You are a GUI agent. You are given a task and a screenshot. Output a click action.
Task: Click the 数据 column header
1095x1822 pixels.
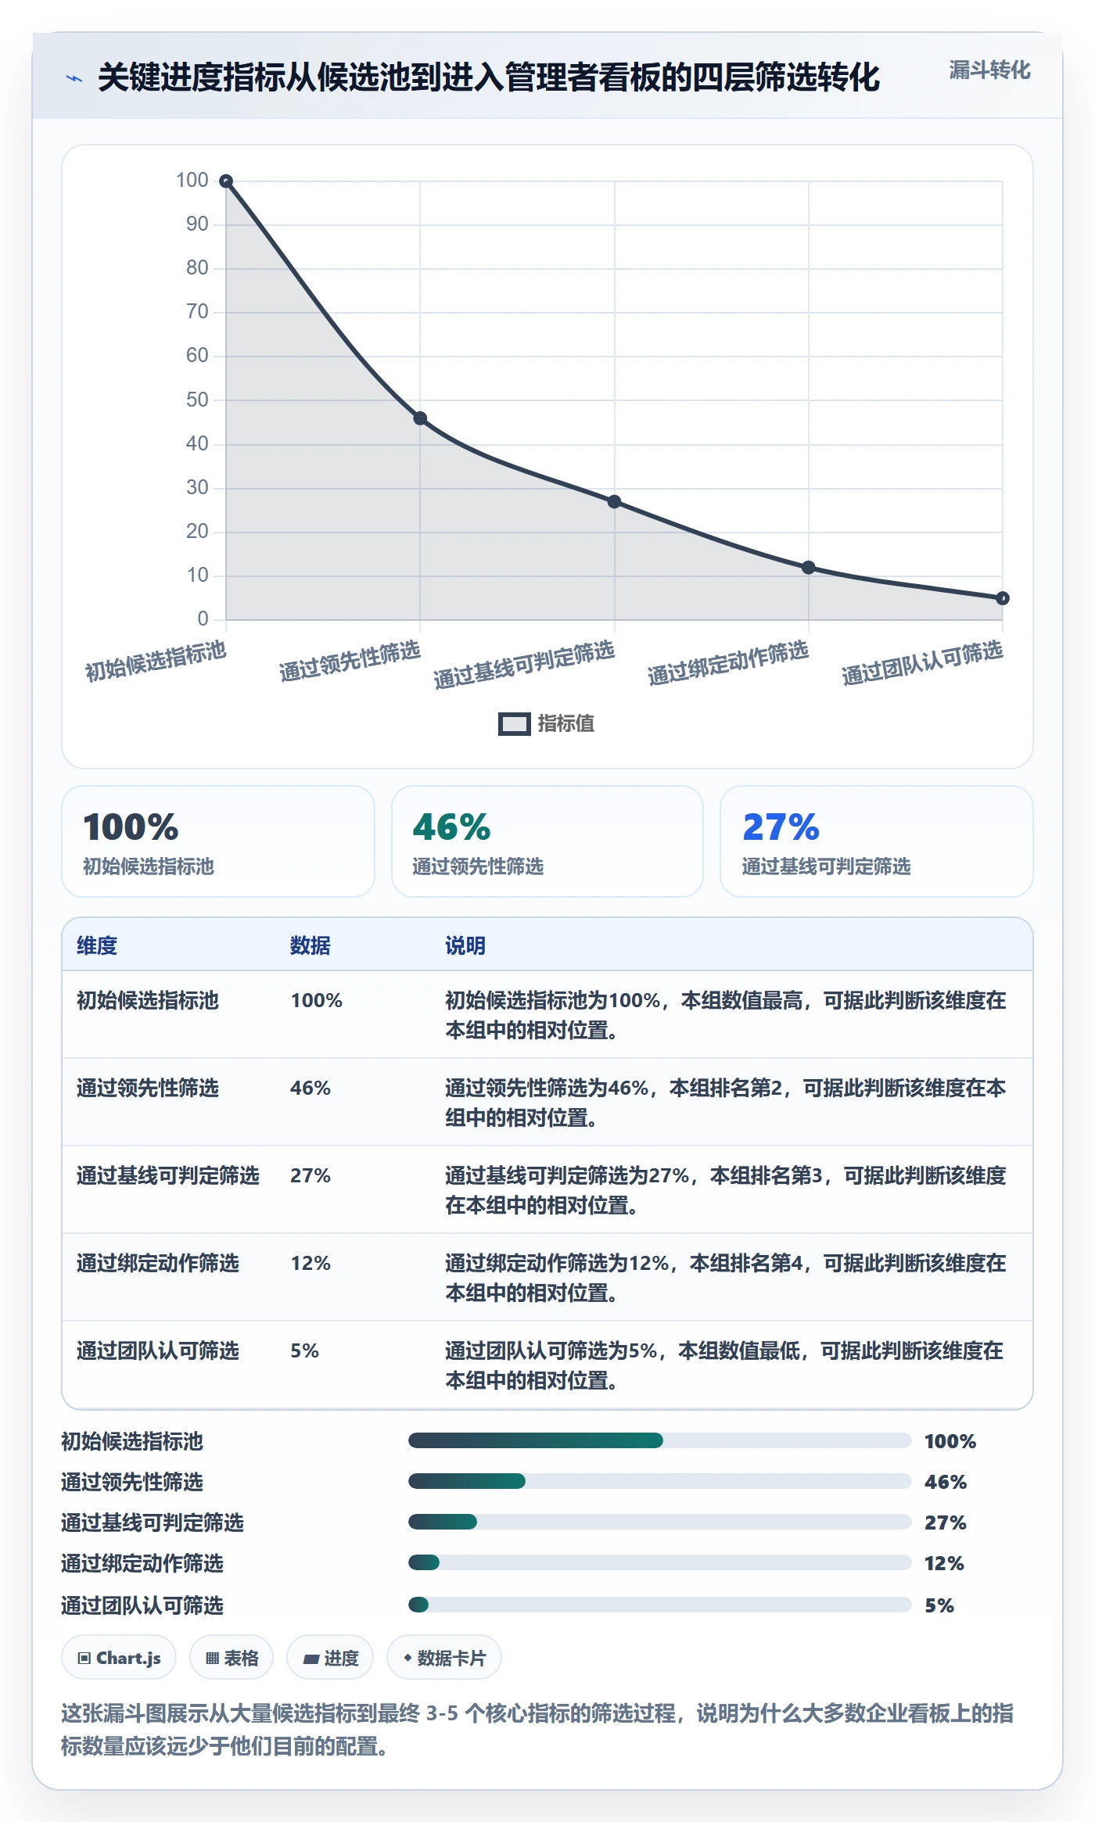point(311,945)
